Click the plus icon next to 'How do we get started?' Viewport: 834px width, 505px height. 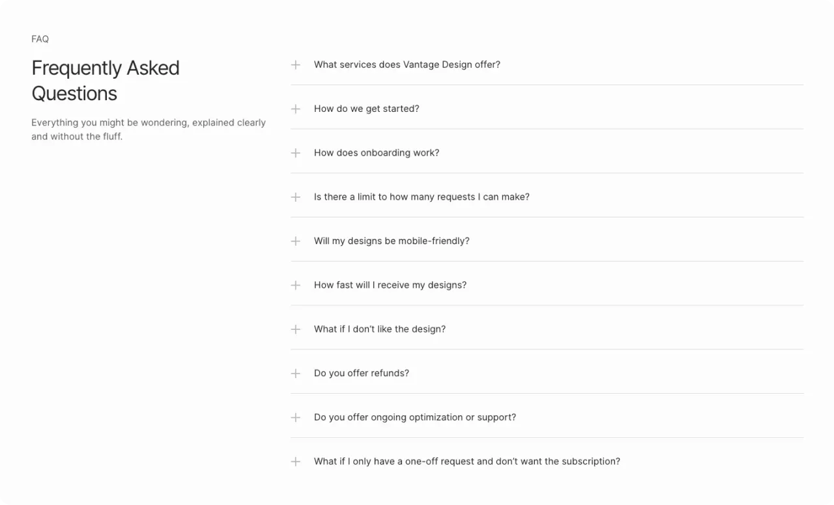(296, 109)
